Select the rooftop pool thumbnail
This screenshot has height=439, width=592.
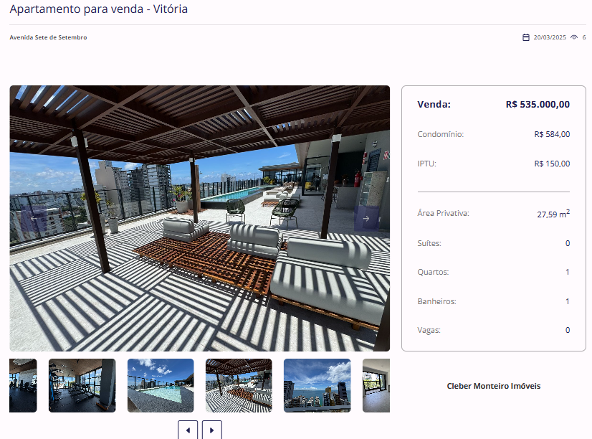(161, 385)
